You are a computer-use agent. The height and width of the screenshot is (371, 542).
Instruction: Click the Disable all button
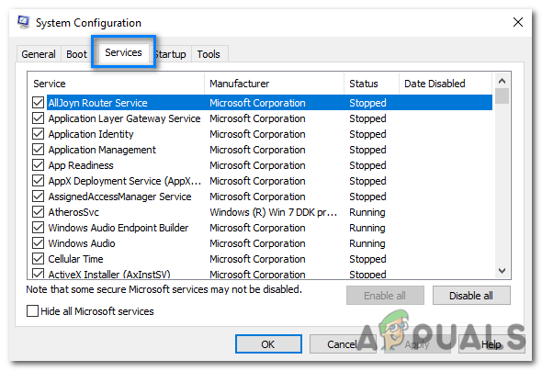pyautogui.click(x=471, y=296)
